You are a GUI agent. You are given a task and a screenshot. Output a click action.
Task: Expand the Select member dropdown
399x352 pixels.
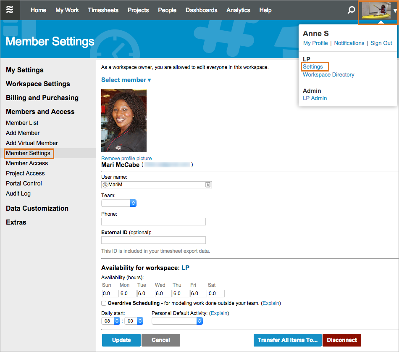126,80
